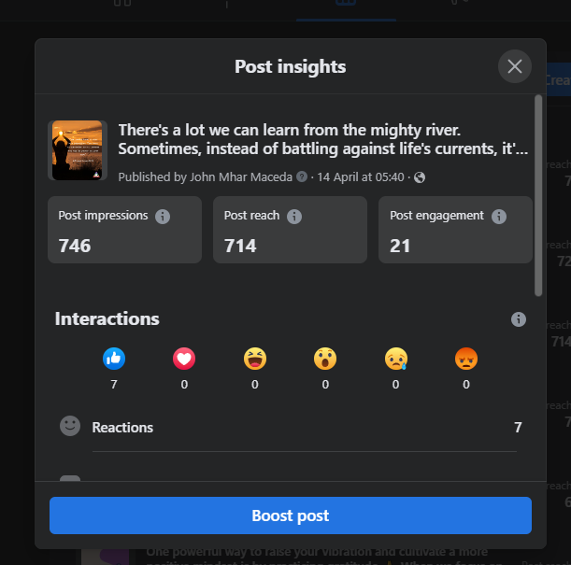Close the Post insights dialog

(515, 66)
